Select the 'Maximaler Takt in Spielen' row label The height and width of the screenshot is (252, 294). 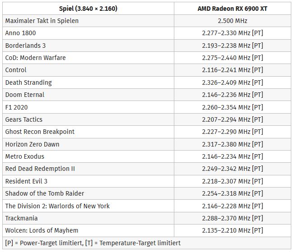42,21
